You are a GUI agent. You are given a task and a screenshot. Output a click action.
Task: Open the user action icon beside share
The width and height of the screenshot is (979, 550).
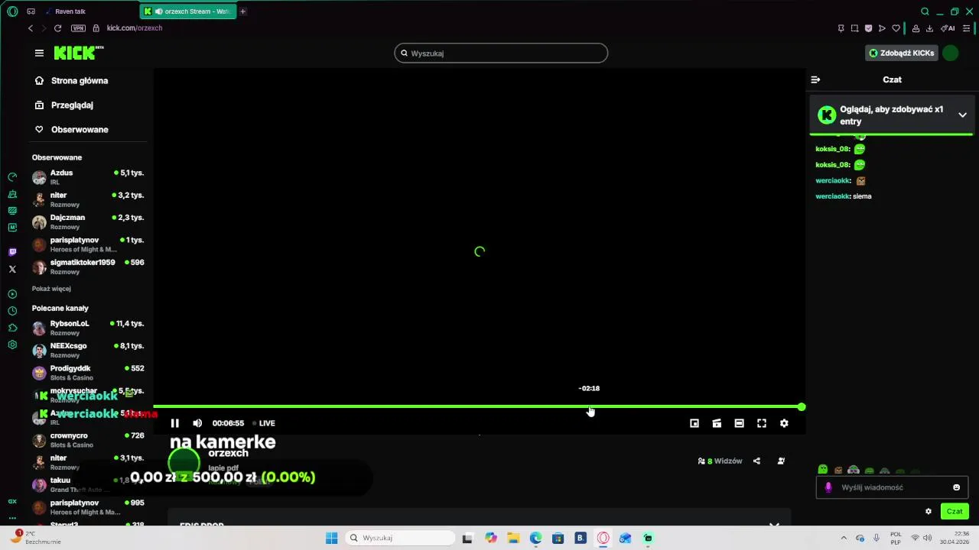(x=781, y=461)
